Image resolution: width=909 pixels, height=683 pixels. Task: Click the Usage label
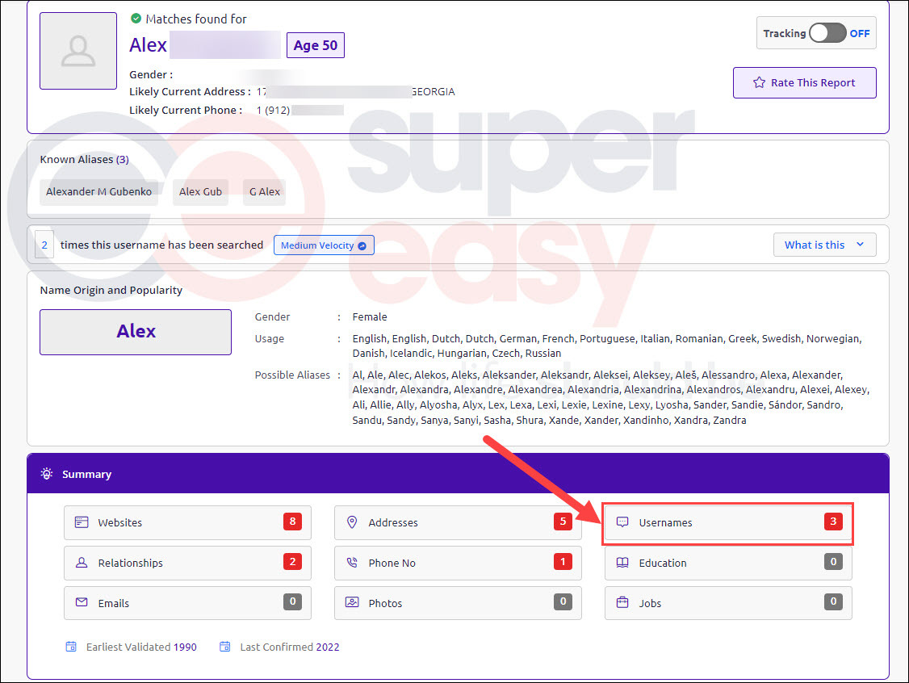(x=270, y=338)
